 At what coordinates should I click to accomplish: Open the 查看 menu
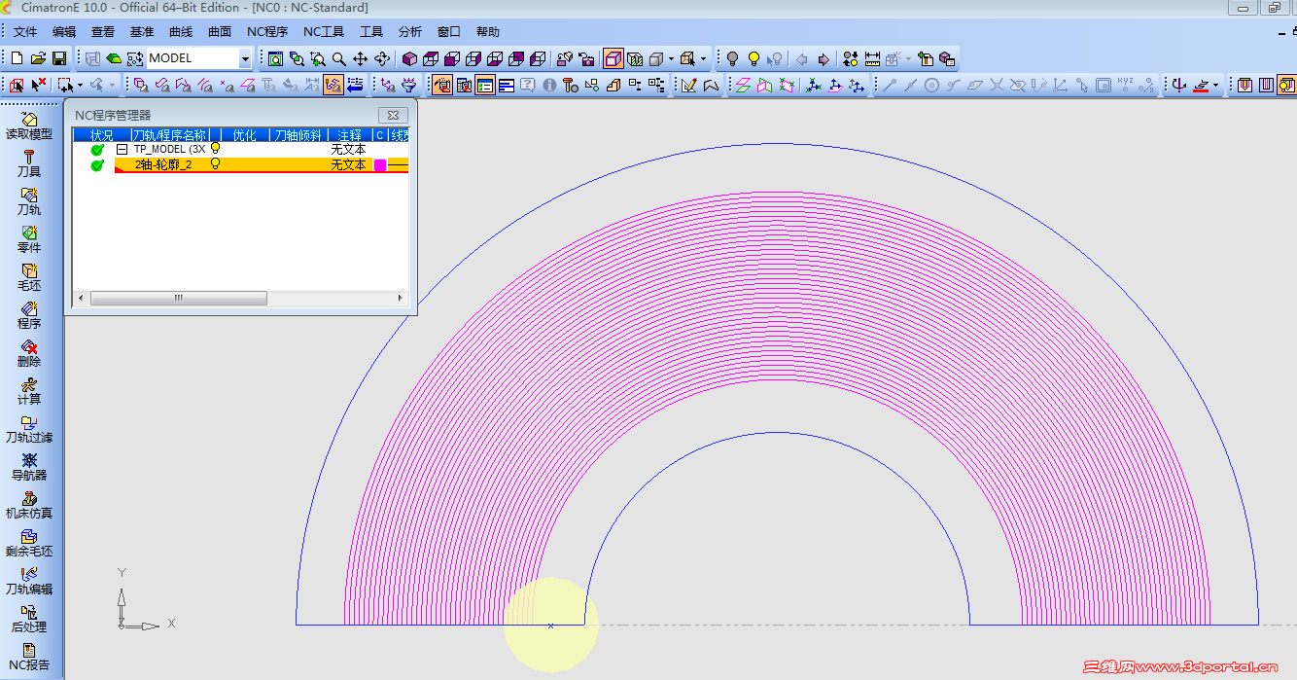(103, 32)
